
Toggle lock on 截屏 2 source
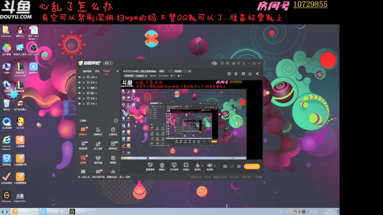tap(84, 88)
